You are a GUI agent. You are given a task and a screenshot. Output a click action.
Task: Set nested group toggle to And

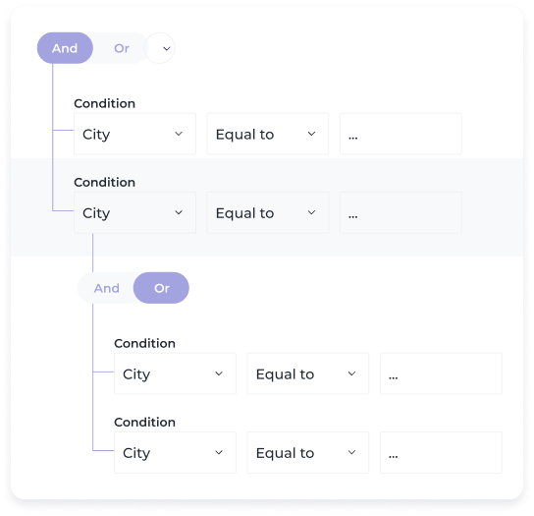107,288
